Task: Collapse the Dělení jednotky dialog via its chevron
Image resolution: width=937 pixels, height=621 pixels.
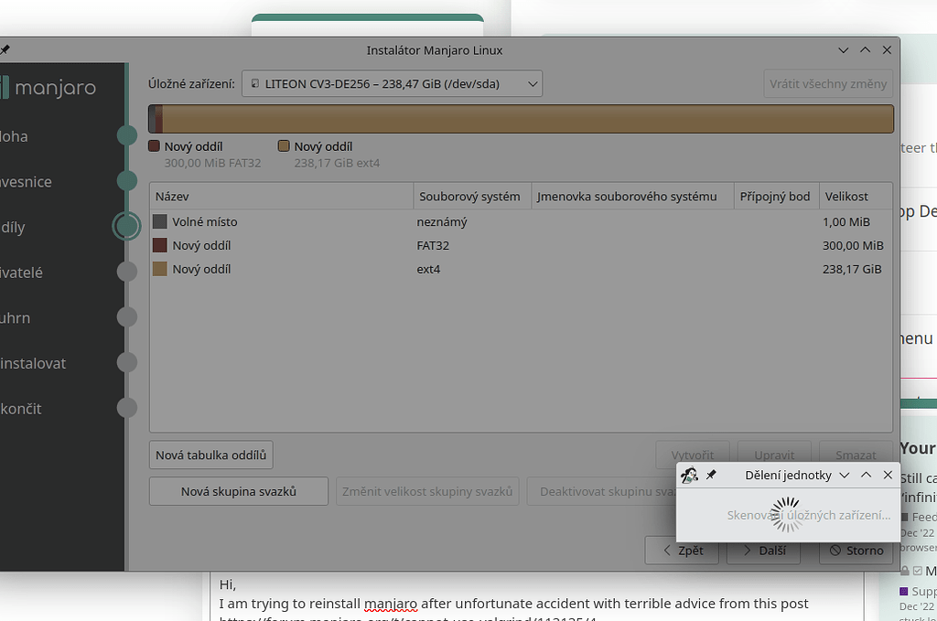Action: point(844,474)
